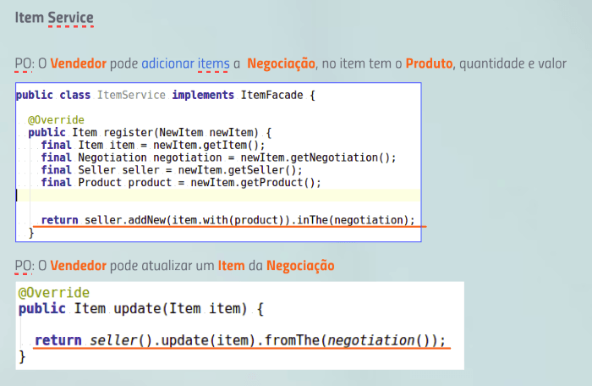
Task: Click the 'update(Item item)' method signature
Action: [180, 308]
